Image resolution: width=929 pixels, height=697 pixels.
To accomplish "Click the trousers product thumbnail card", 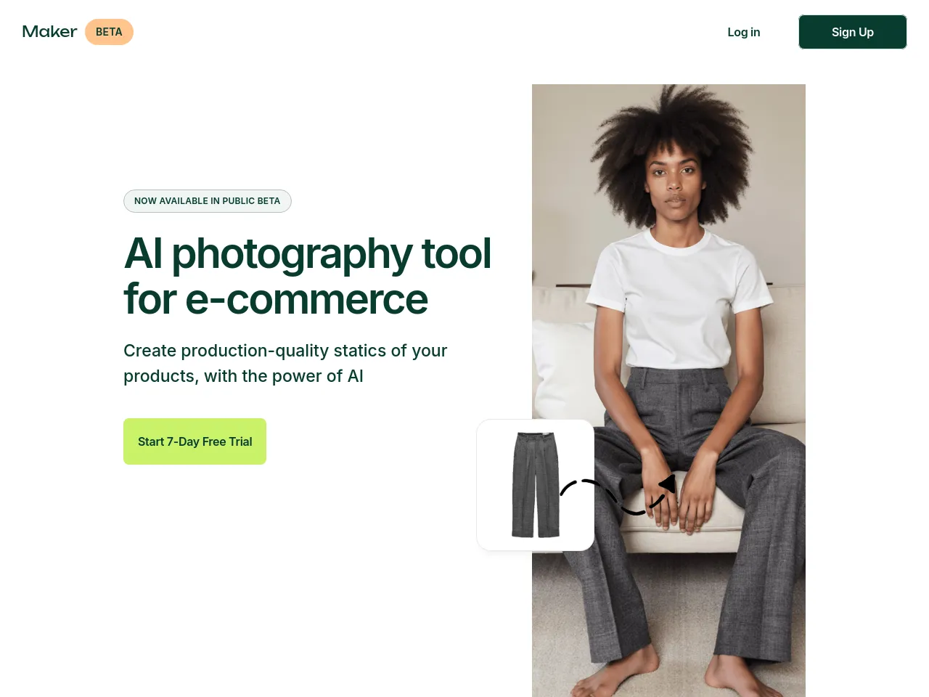I will point(536,485).
